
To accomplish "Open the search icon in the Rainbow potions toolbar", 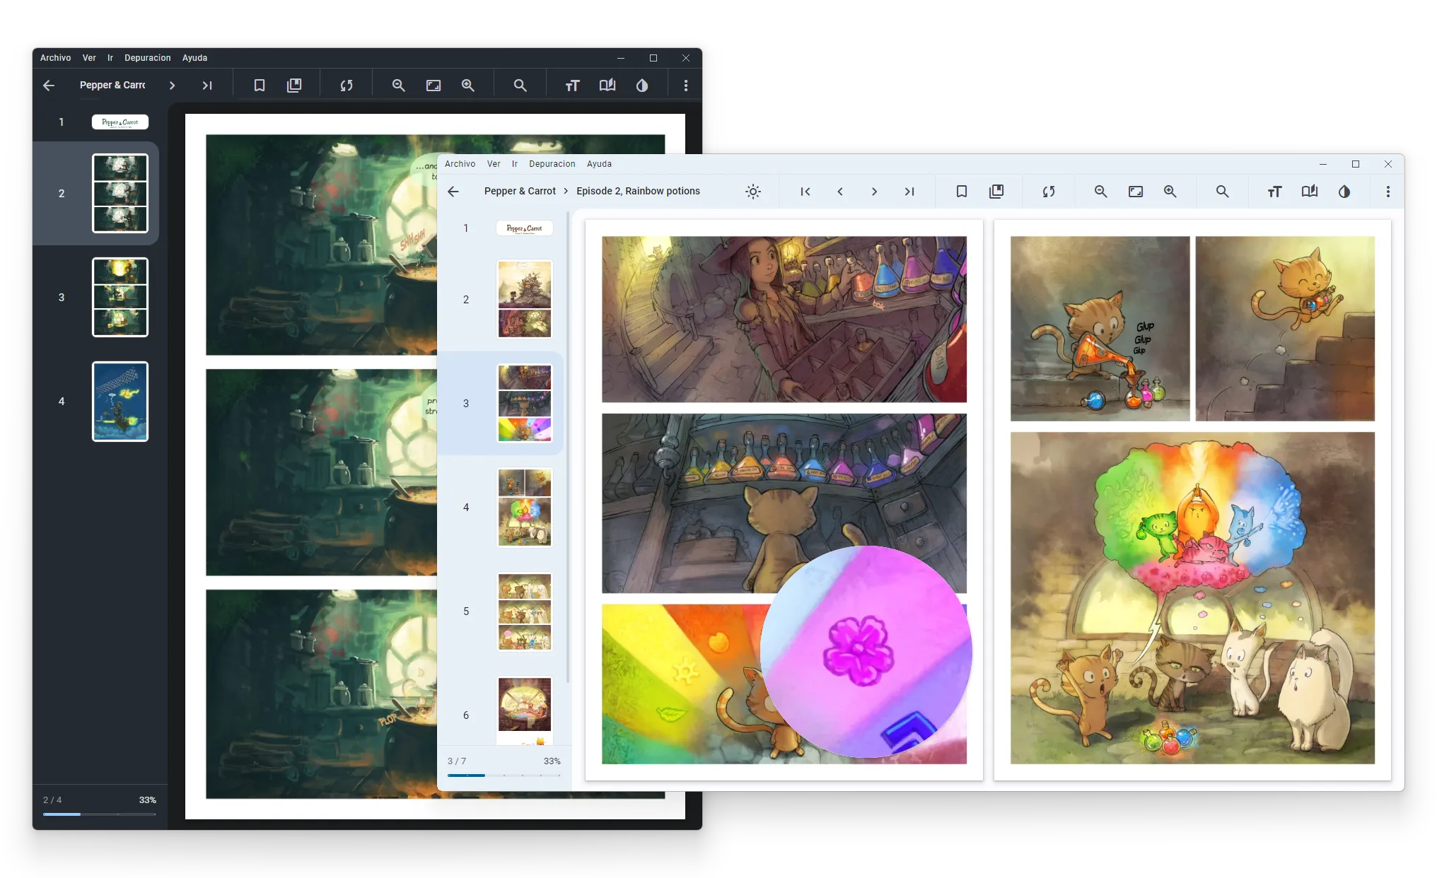I will pyautogui.click(x=1222, y=191).
